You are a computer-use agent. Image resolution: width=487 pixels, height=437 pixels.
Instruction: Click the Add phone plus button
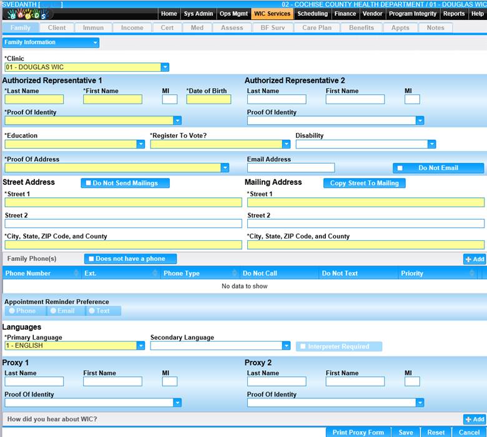point(474,259)
